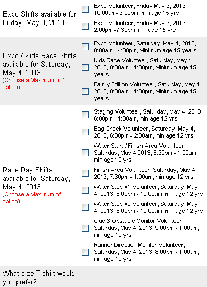The width and height of the screenshot is (207, 287).
Task: Enable the Staging Volunteer shift checkbox
Action: pos(86,115)
